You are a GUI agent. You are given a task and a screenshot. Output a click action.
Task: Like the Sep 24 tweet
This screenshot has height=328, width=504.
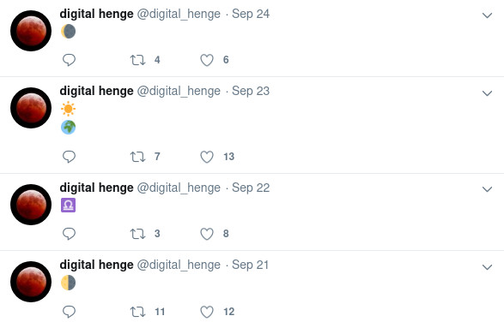point(207,60)
